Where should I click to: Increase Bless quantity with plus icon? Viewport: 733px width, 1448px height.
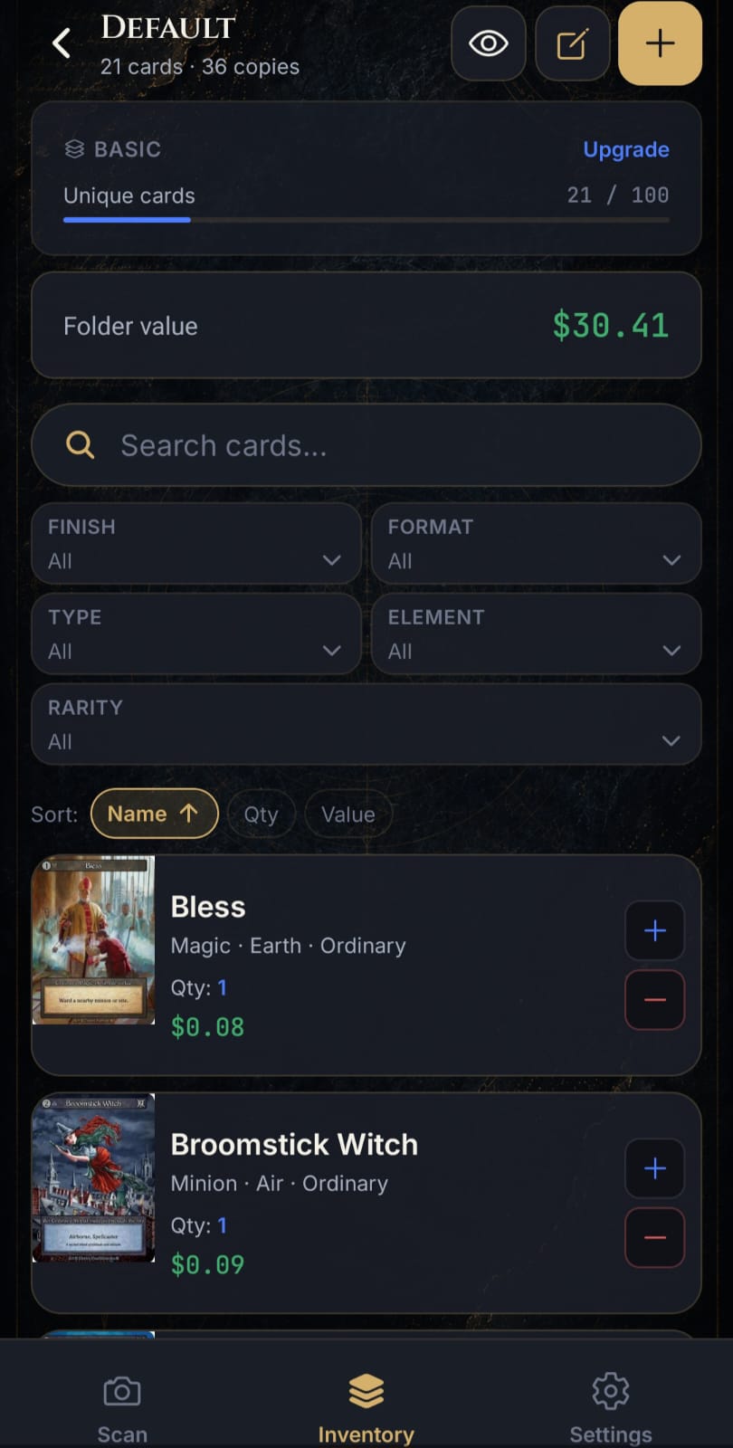click(655, 930)
